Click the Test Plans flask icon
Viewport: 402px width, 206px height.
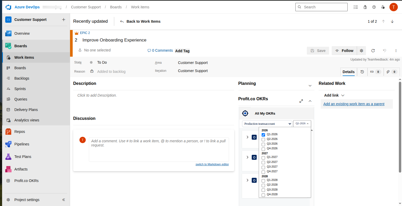point(8,157)
